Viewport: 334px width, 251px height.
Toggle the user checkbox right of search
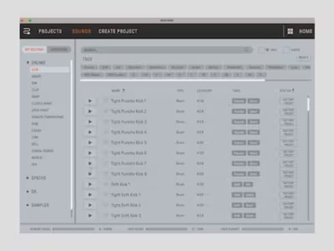tap(286, 50)
